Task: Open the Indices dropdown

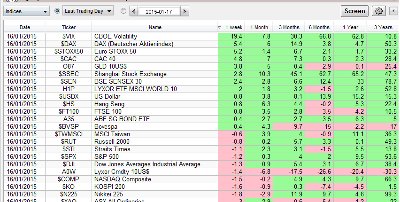Action: click(x=26, y=11)
